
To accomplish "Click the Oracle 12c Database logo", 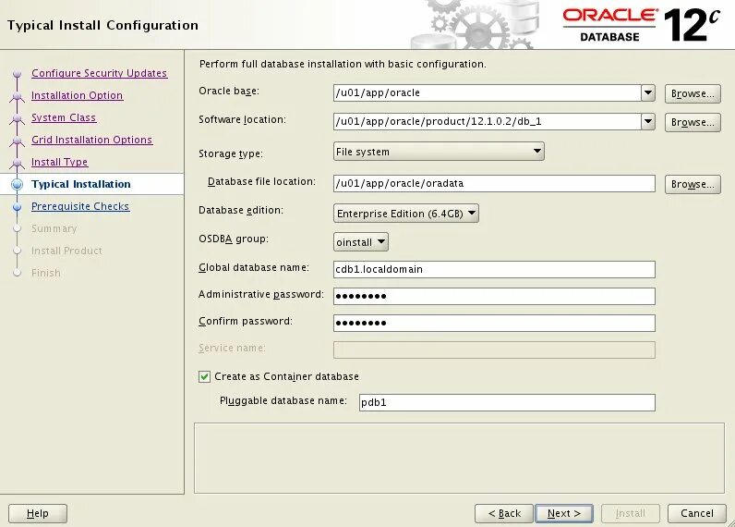I will click(641, 24).
